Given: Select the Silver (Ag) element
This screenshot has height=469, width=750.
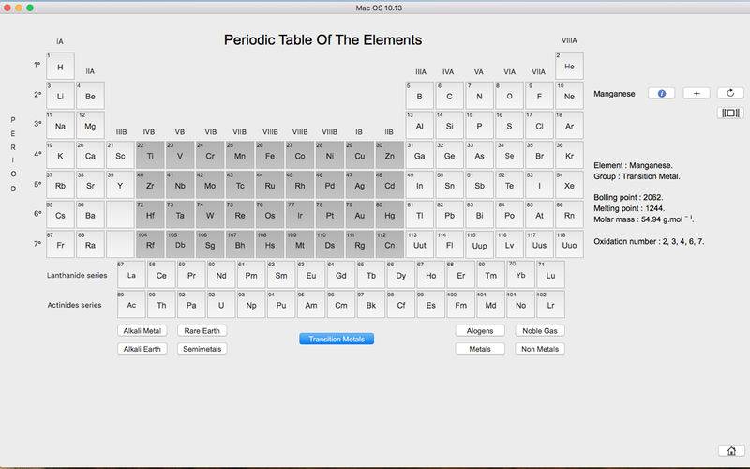Looking at the screenshot, I should point(360,185).
